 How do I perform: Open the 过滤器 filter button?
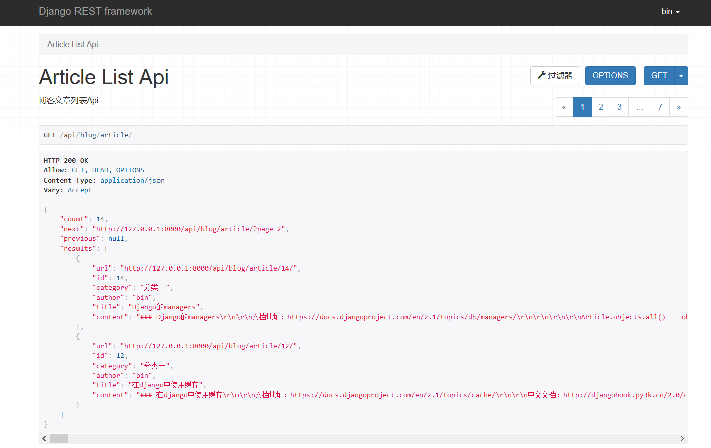pos(555,76)
